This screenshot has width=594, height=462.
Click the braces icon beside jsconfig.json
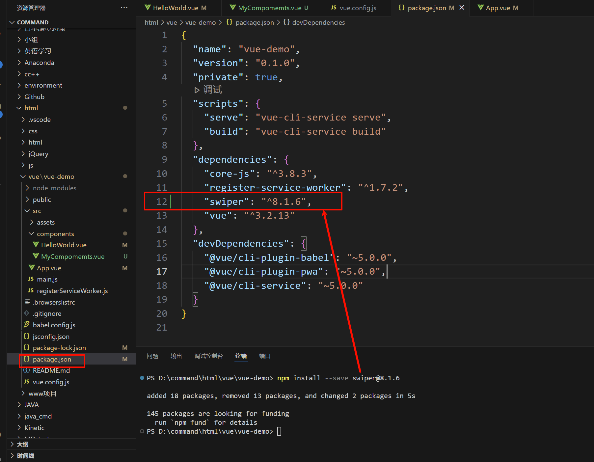pos(27,336)
